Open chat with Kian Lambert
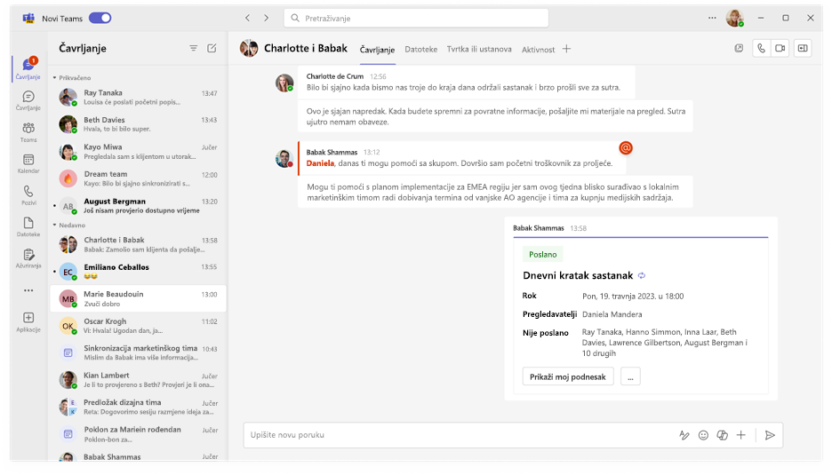832x475 pixels. click(138, 380)
